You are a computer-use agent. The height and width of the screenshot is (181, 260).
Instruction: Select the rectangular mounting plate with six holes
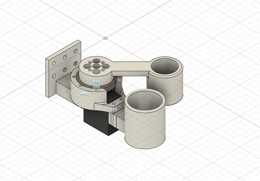[x=63, y=68]
